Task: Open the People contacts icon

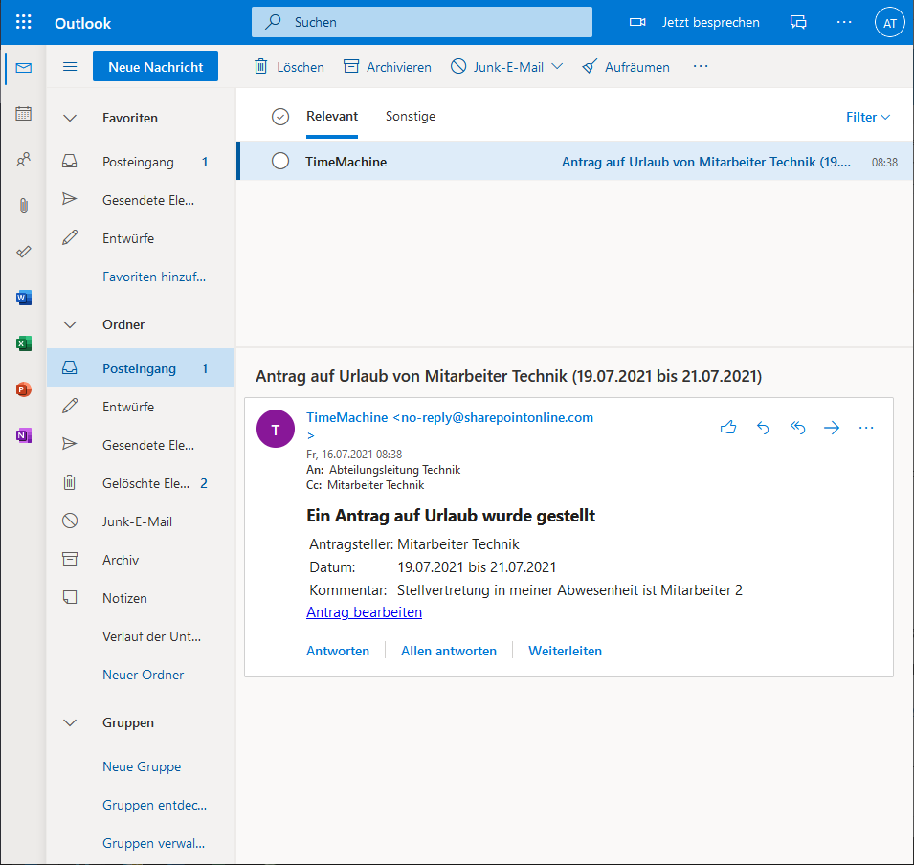Action: coord(24,161)
